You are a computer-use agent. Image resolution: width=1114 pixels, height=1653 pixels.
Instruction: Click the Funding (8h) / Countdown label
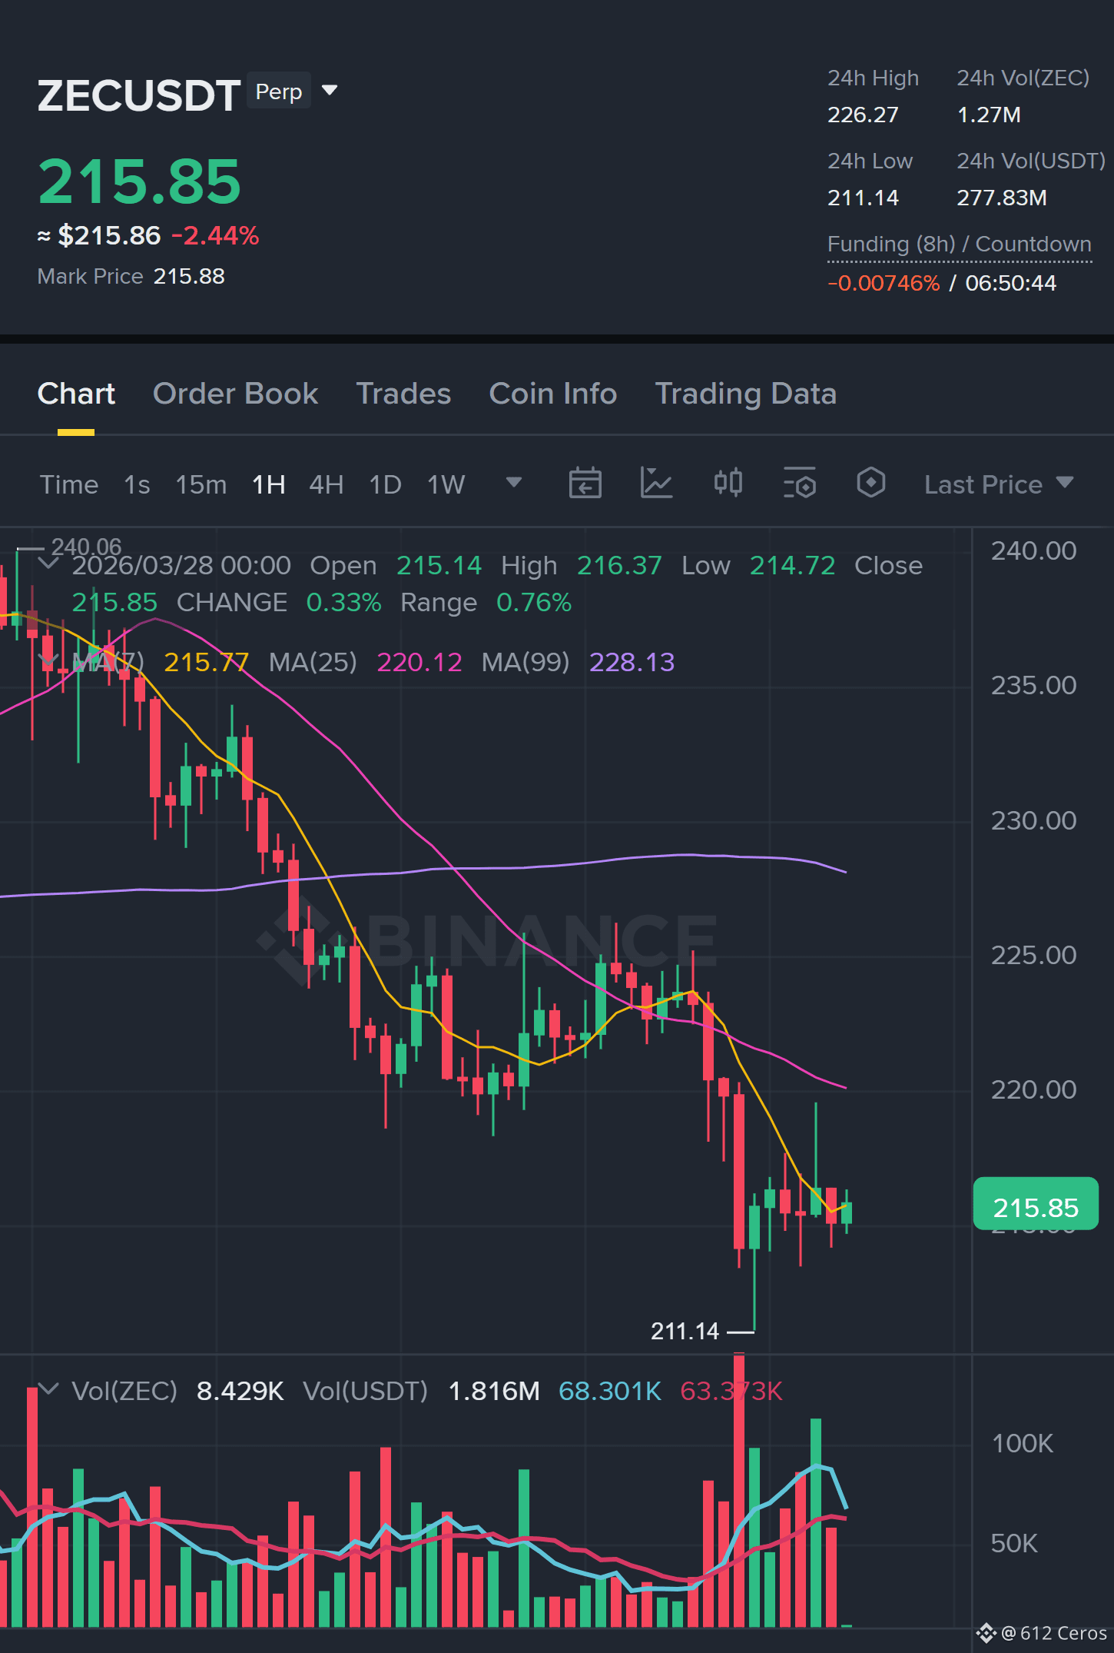pyautogui.click(x=959, y=244)
